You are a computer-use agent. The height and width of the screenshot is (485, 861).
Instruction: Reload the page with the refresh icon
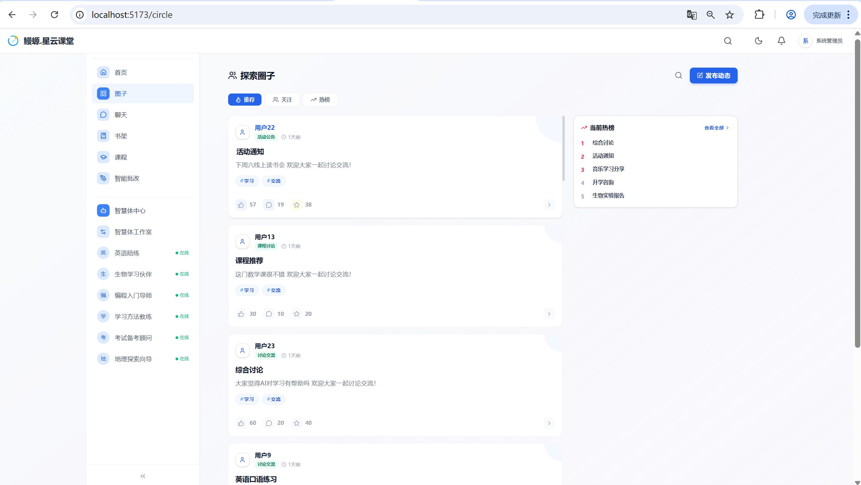point(54,15)
